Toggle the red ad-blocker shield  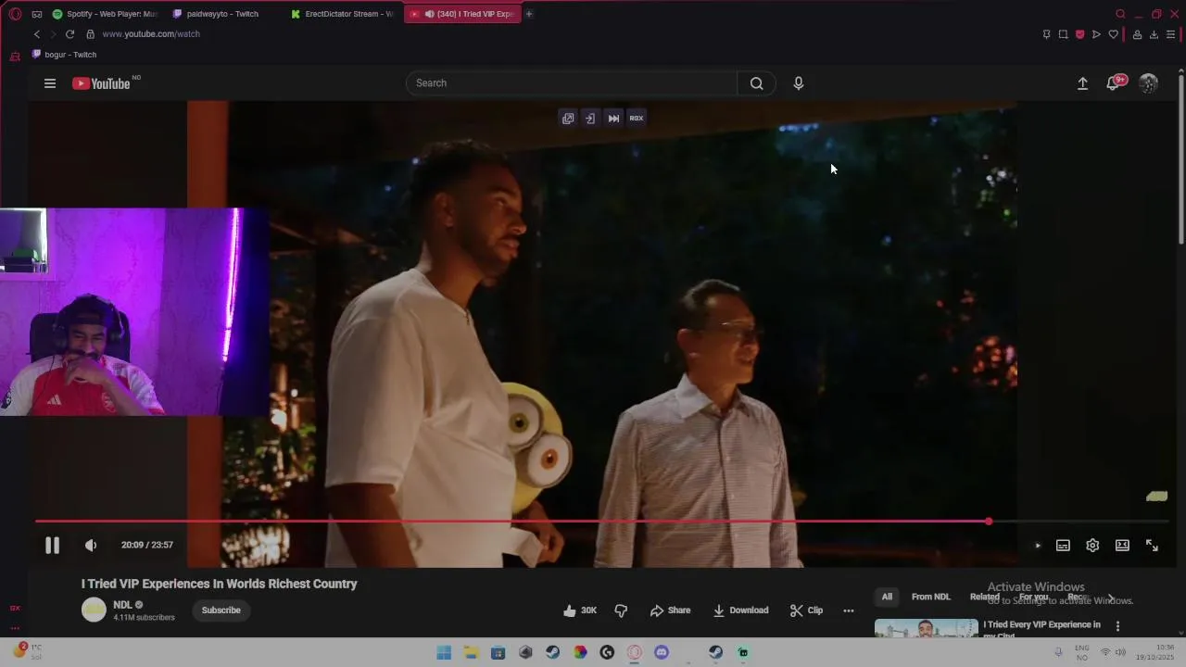point(1079,34)
